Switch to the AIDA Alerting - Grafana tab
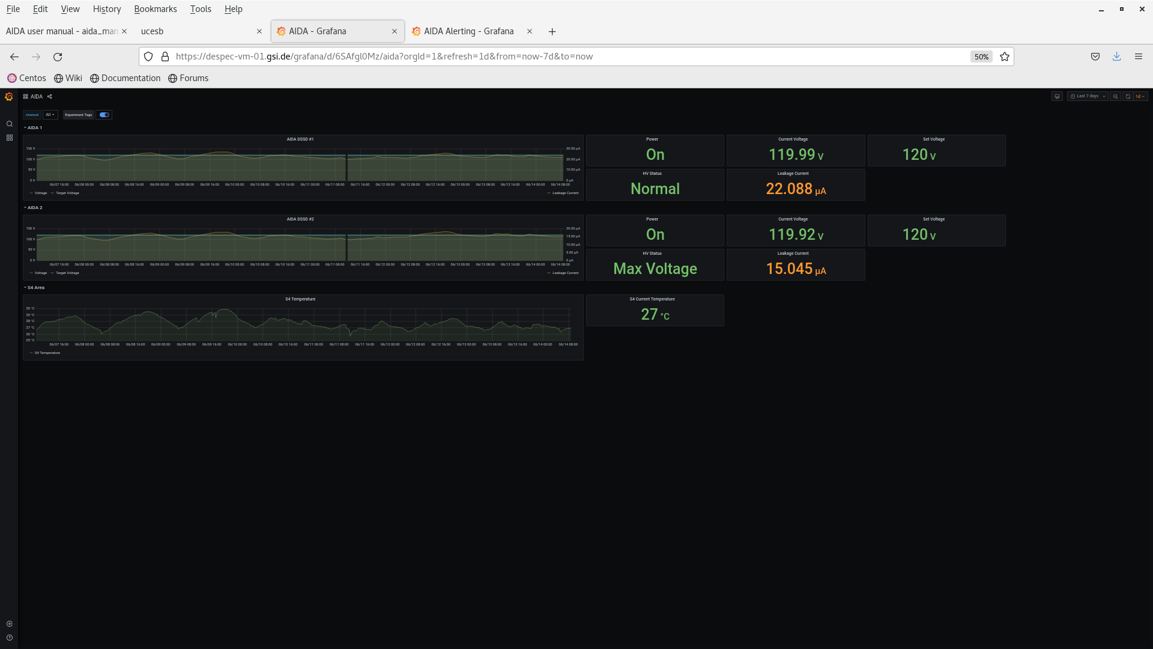Screen dimensions: 1153x649 (468, 31)
